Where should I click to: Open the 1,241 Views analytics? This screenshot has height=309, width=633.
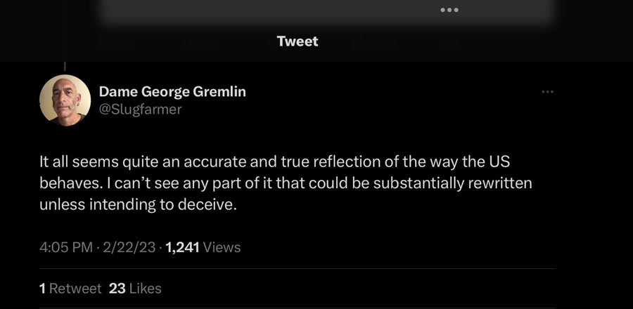coord(203,247)
